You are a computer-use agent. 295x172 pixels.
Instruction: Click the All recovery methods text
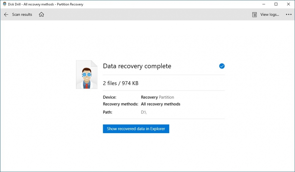point(160,104)
